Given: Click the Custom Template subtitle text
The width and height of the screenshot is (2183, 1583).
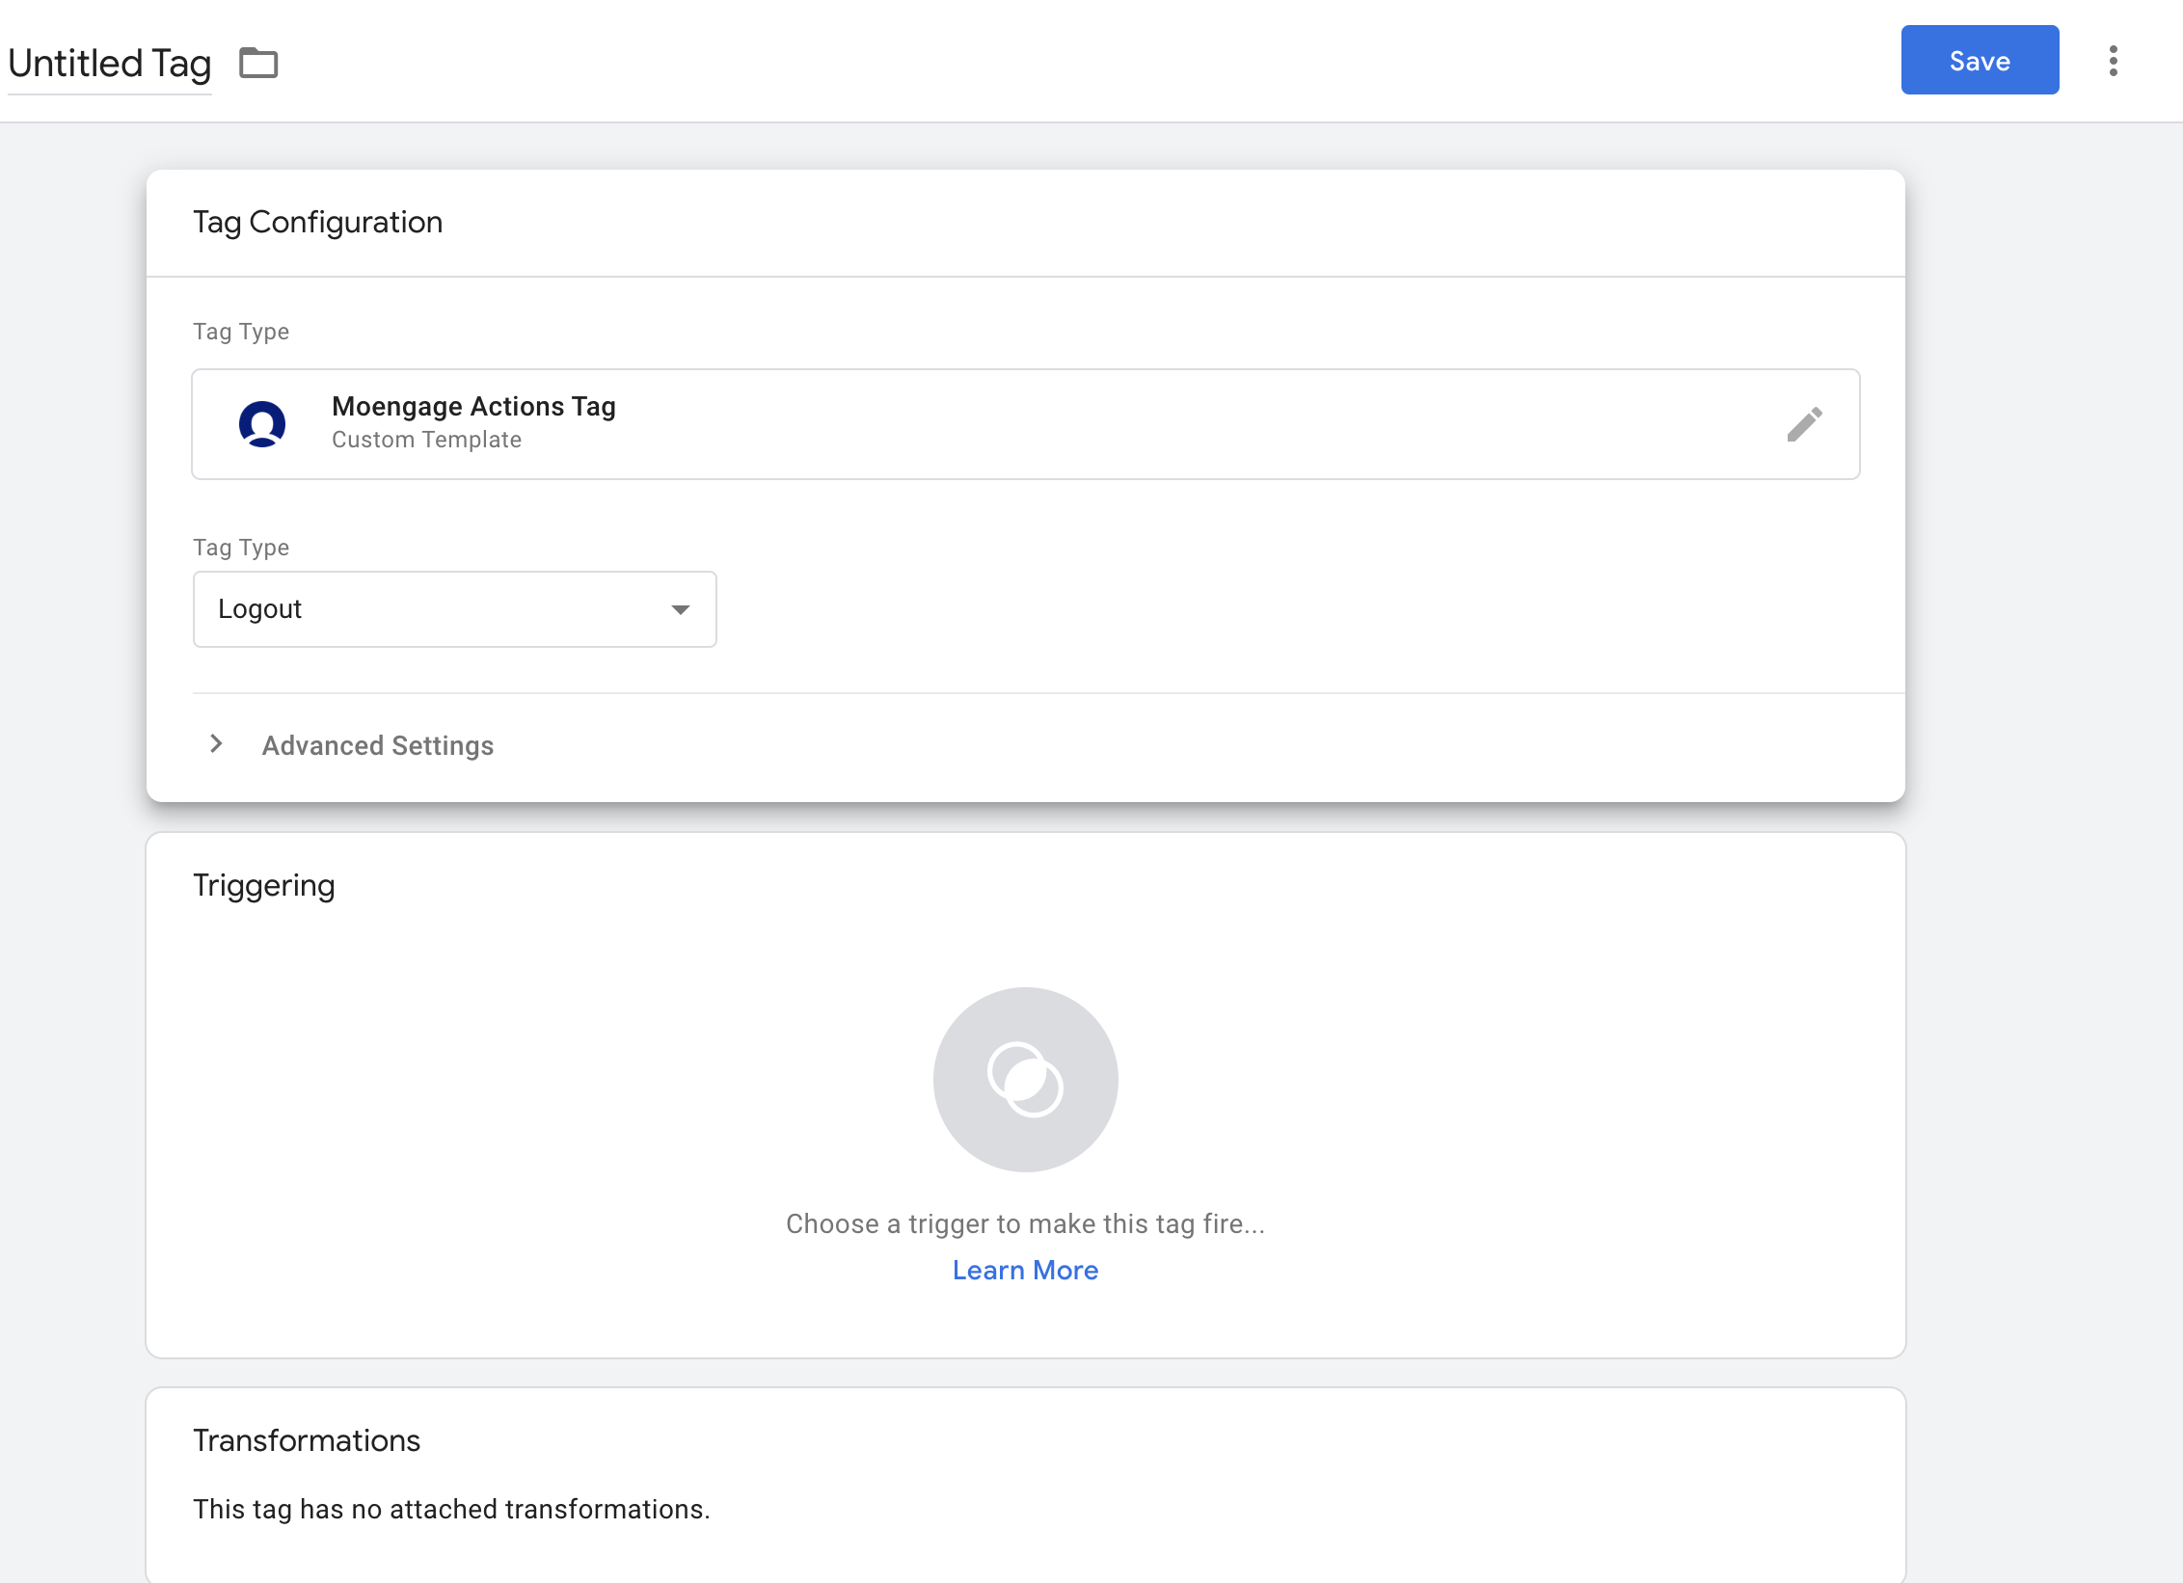Looking at the screenshot, I should pos(426,440).
